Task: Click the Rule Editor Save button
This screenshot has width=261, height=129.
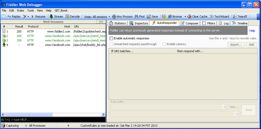Action: tap(249, 110)
